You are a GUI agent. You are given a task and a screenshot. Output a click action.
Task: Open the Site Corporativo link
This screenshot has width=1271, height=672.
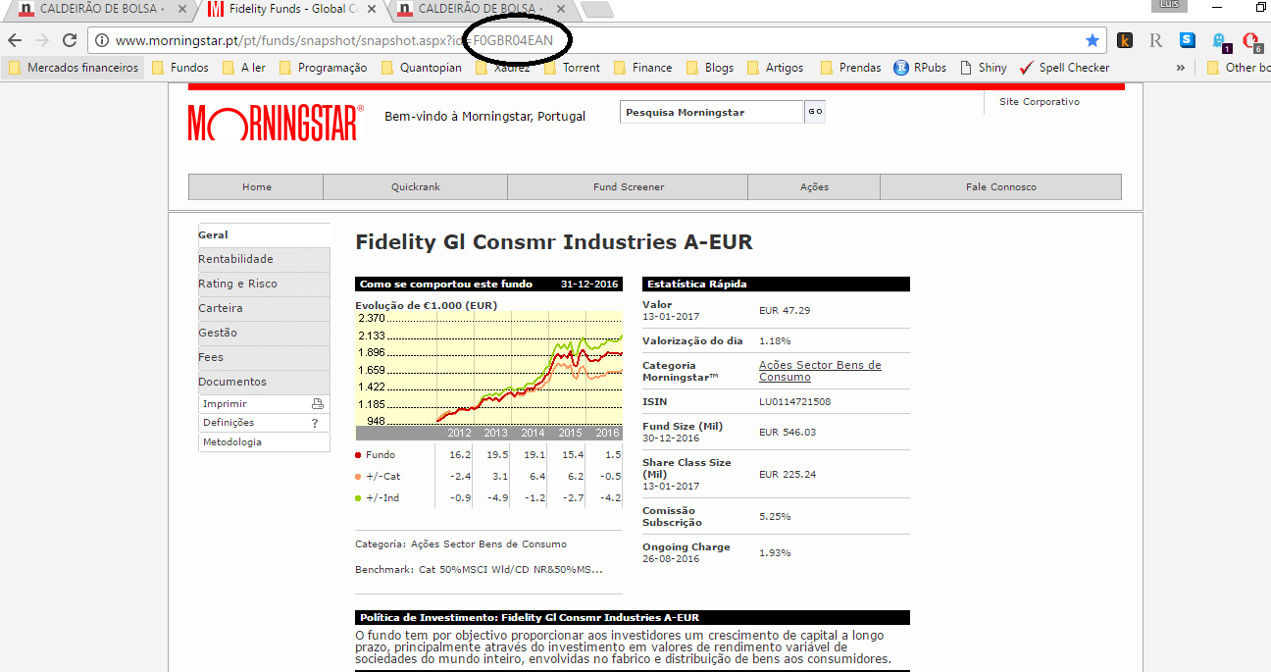tap(1039, 102)
